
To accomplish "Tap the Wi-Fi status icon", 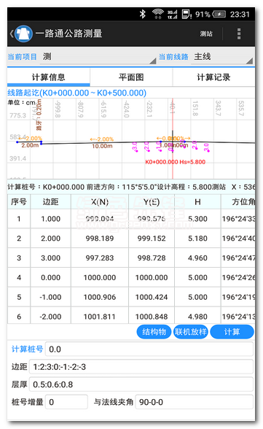I will click(x=157, y=14).
